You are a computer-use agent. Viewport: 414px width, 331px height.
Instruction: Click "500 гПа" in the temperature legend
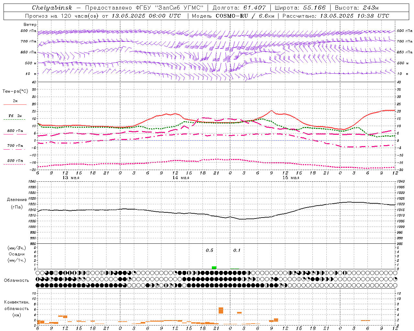(x=15, y=161)
